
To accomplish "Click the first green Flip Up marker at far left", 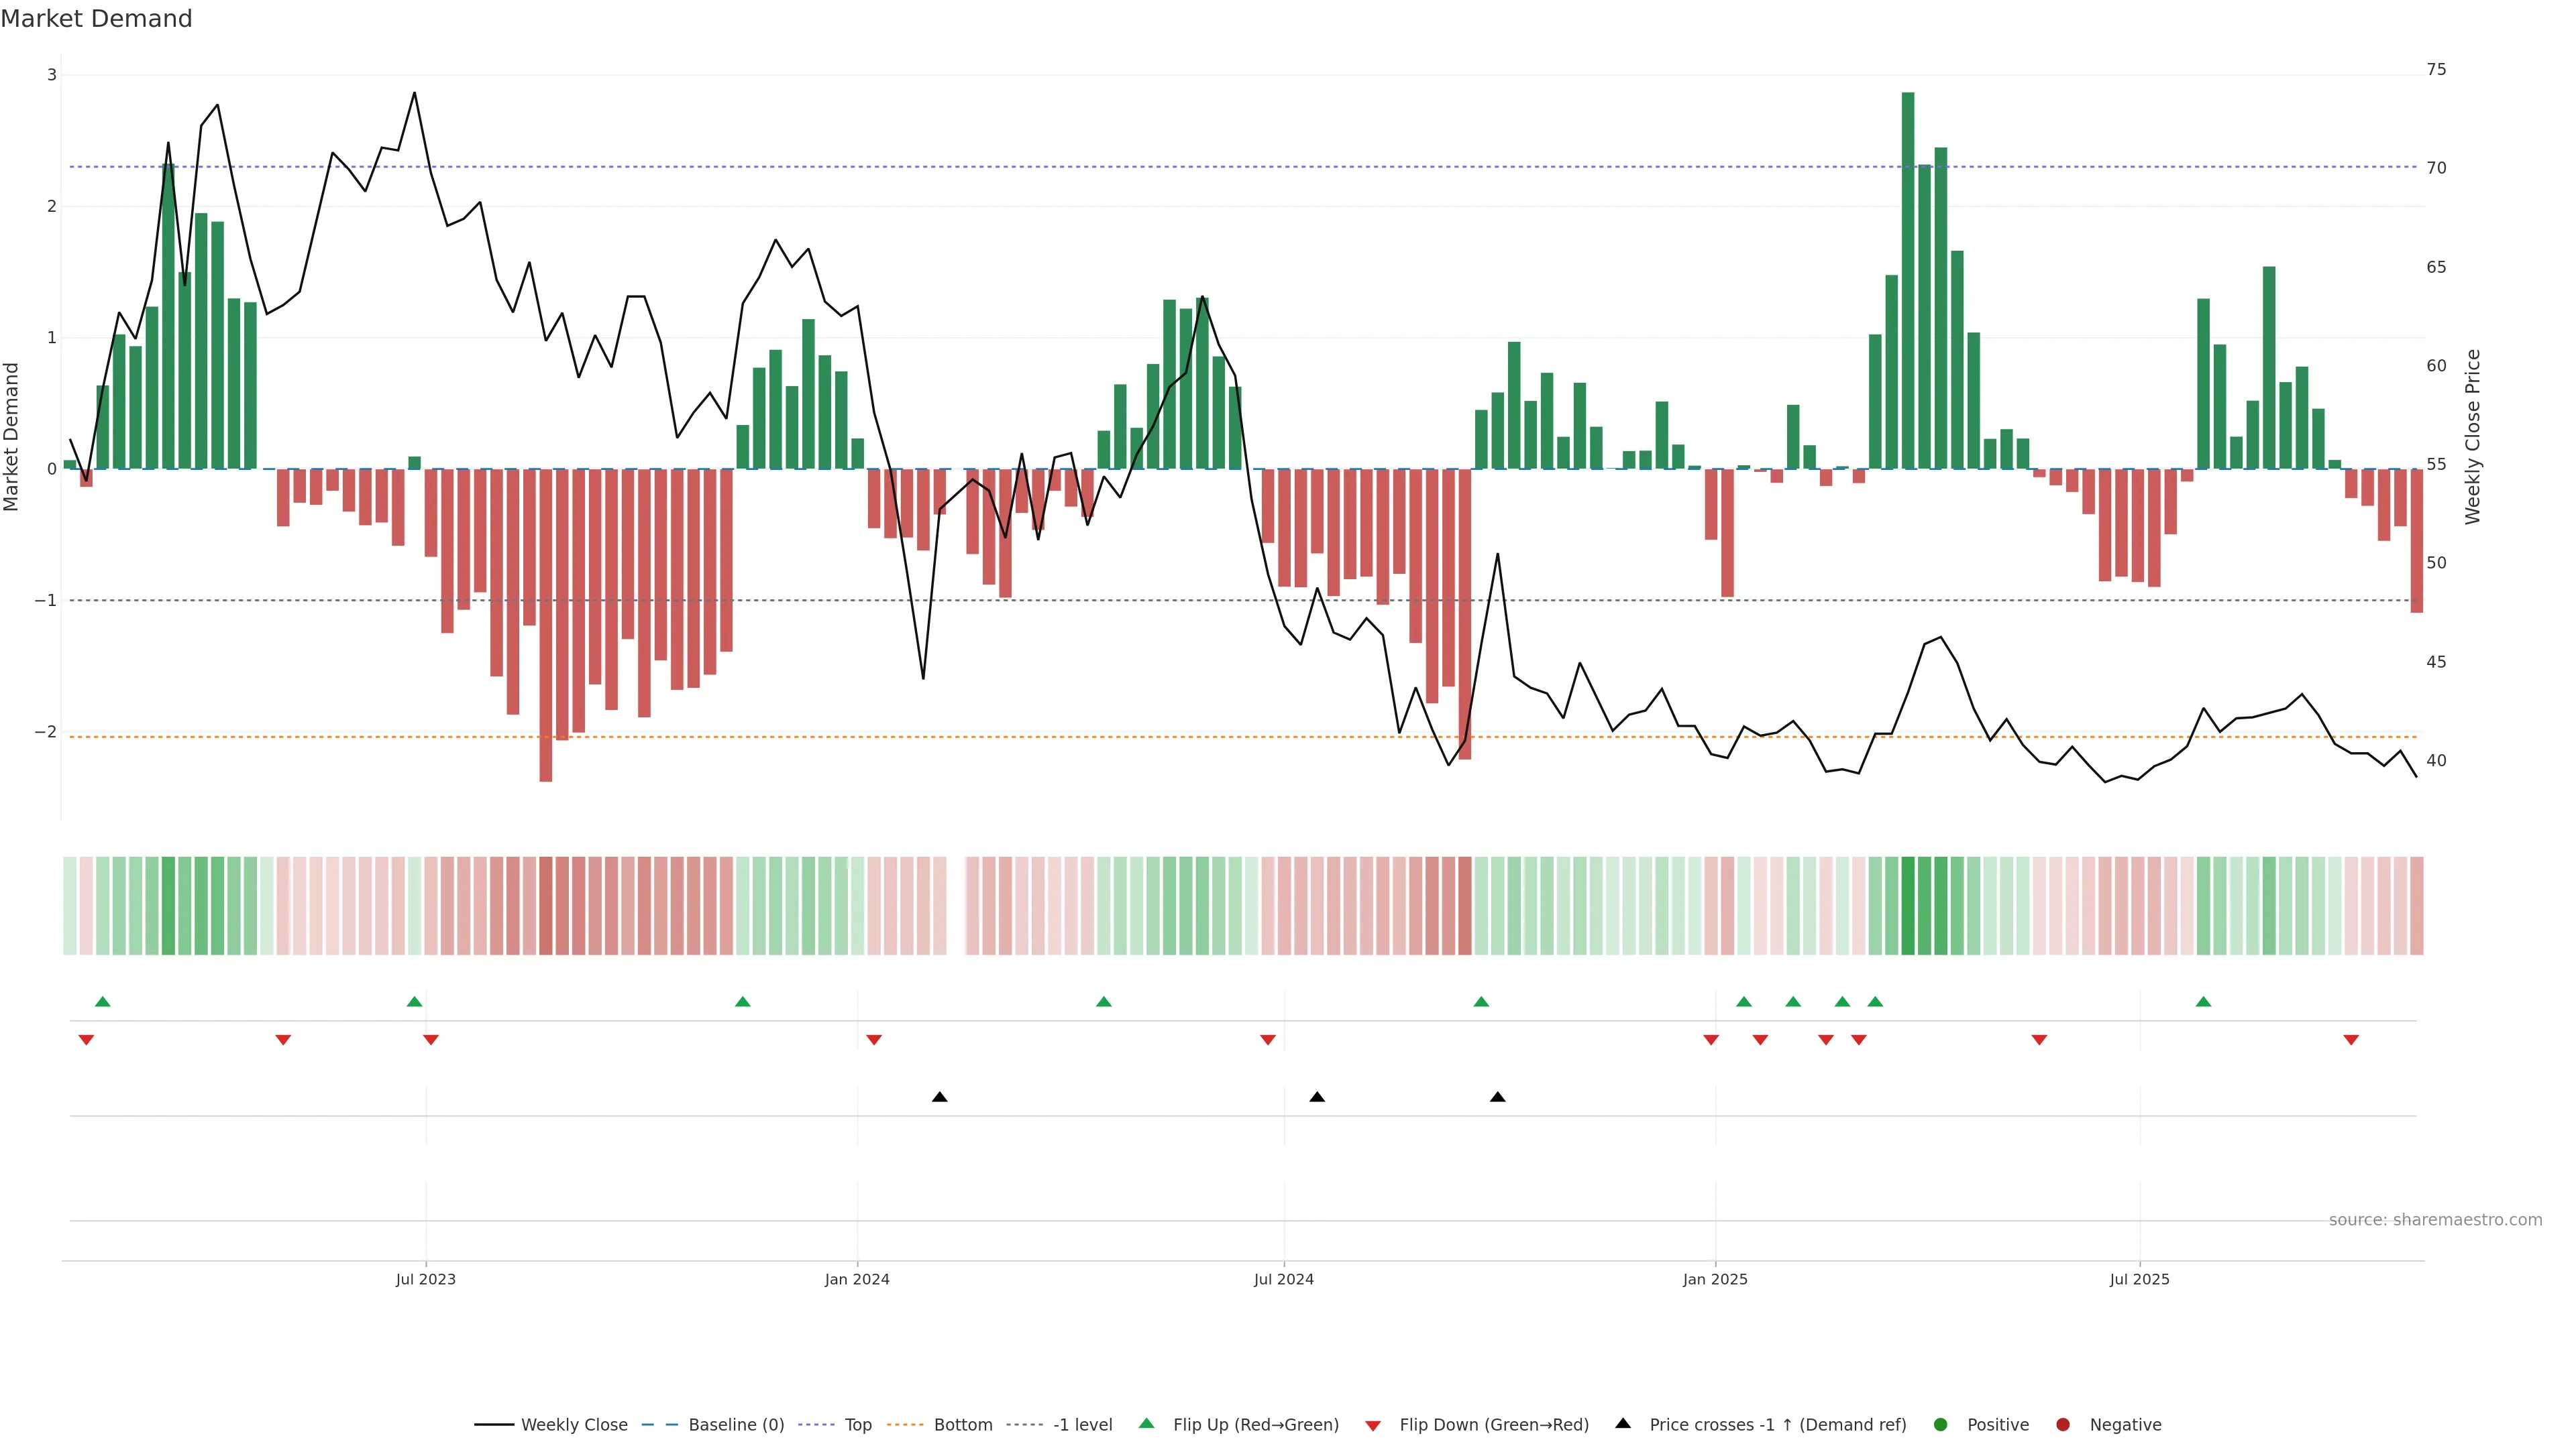I will [102, 1002].
